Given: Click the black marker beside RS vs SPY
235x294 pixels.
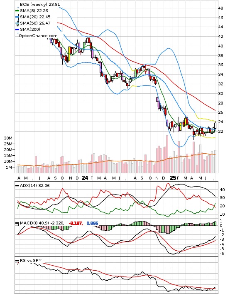Looking at the screenshot, I should click(17, 261).
